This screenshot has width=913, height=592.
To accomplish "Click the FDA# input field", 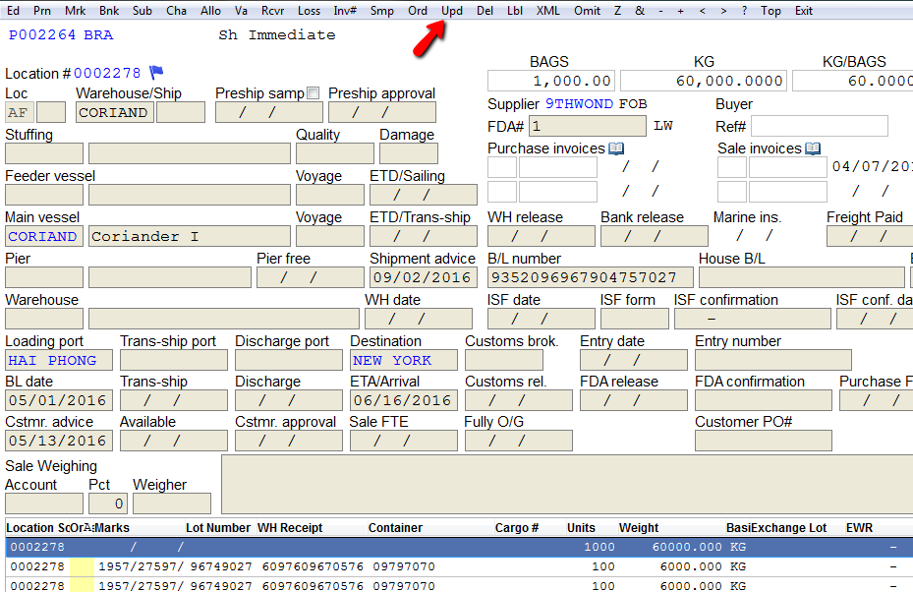I will tap(588, 126).
